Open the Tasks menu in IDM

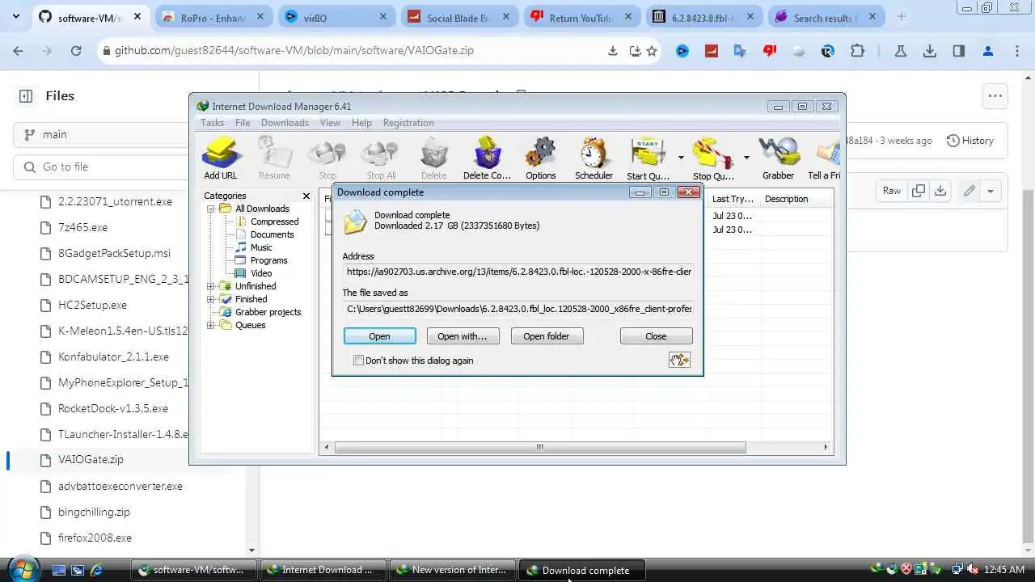[x=212, y=123]
